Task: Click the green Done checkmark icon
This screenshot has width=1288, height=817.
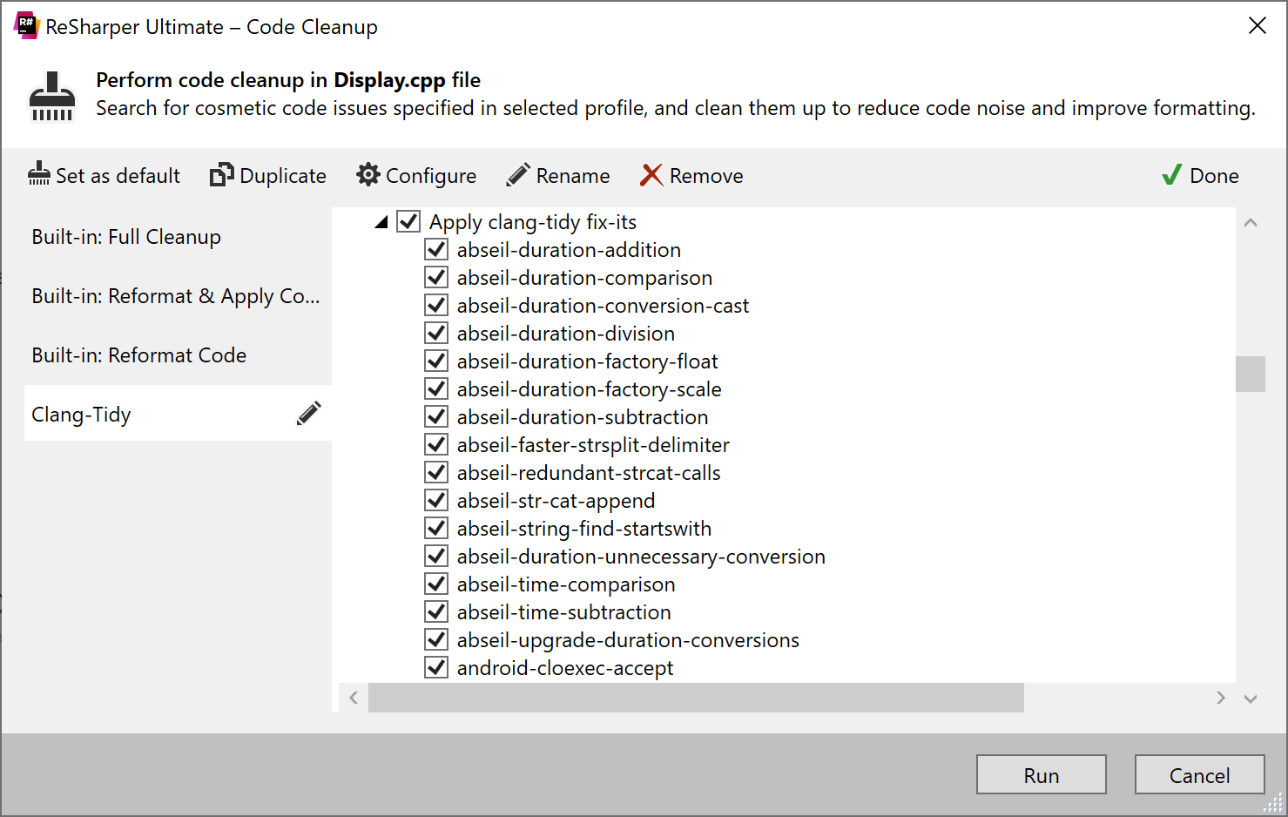Action: click(1170, 174)
